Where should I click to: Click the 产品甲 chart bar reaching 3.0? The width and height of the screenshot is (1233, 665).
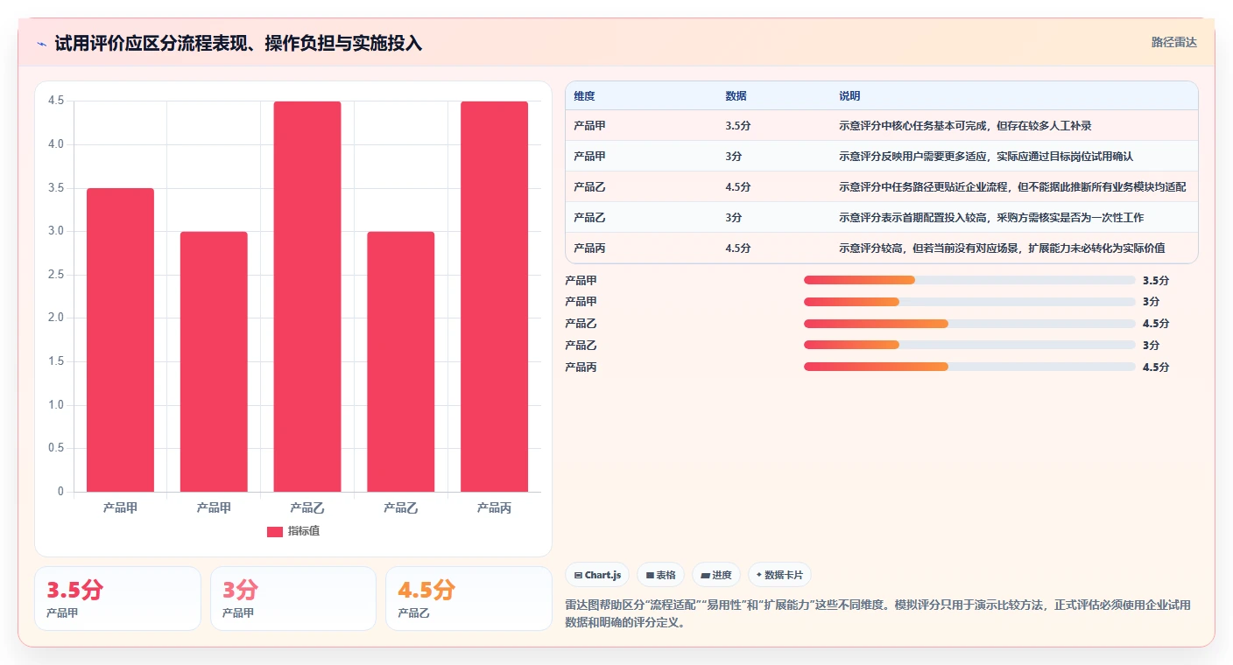point(214,361)
